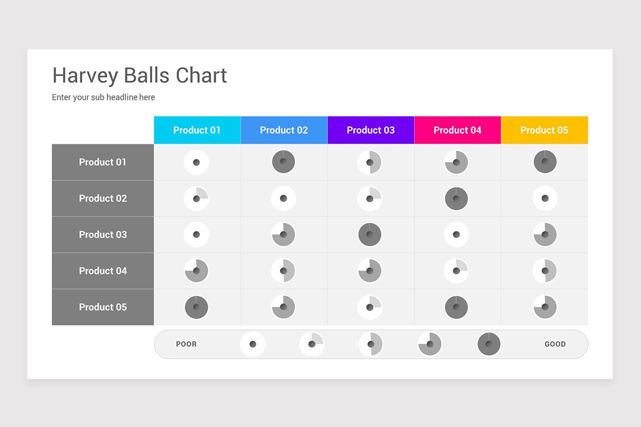This screenshot has width=641, height=427.
Task: Select the yellow Product 05 column header
Action: 544,130
